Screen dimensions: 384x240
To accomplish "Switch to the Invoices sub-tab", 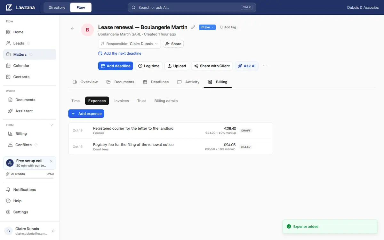I will (x=122, y=101).
